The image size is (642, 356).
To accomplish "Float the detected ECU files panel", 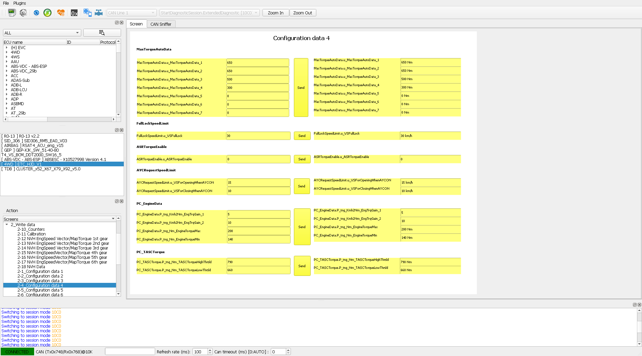I will pyautogui.click(x=117, y=130).
